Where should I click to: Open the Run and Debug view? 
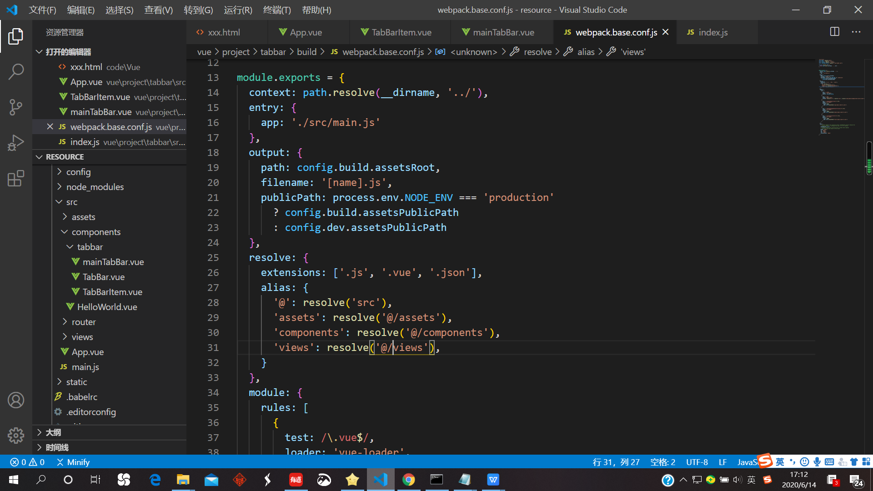(16, 143)
